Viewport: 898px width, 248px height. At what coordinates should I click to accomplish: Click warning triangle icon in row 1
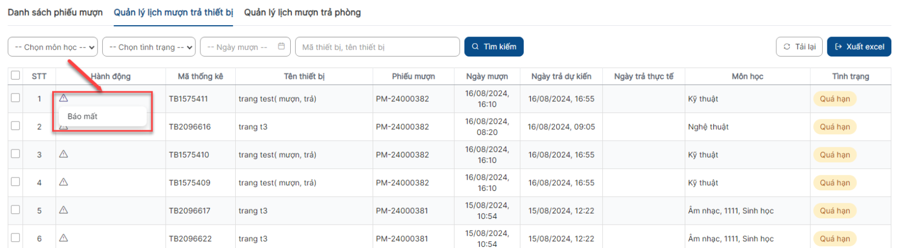[63, 98]
